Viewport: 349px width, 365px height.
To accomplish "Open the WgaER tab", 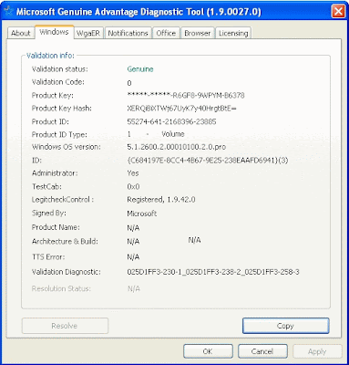I will 88,33.
